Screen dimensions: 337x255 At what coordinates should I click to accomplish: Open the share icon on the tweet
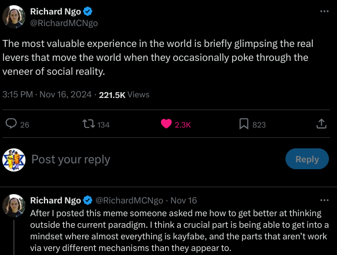[x=321, y=124]
